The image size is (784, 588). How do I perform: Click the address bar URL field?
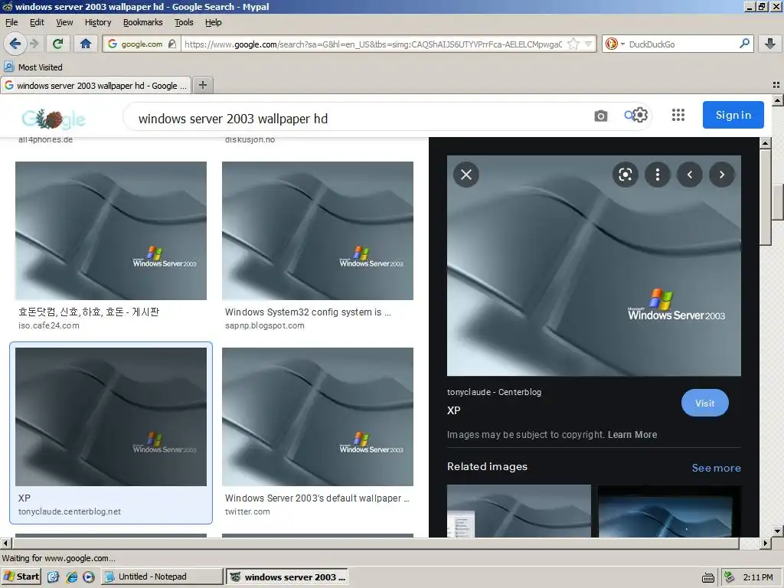[x=373, y=44]
